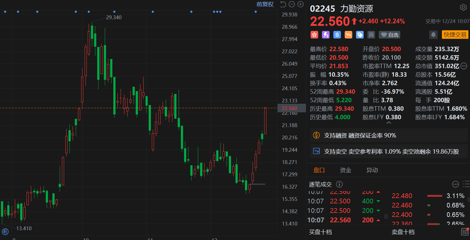Click the 22.460 price distribution bar
The width and height of the screenshot is (470, 240).
point(429,205)
